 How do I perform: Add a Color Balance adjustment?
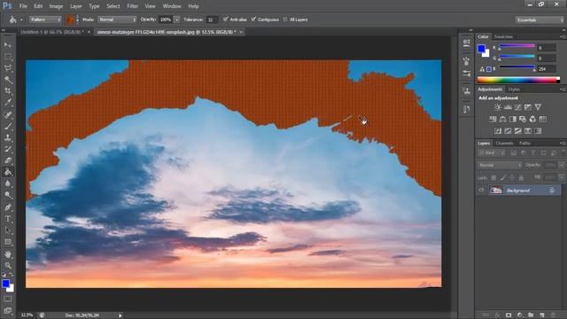(503, 119)
